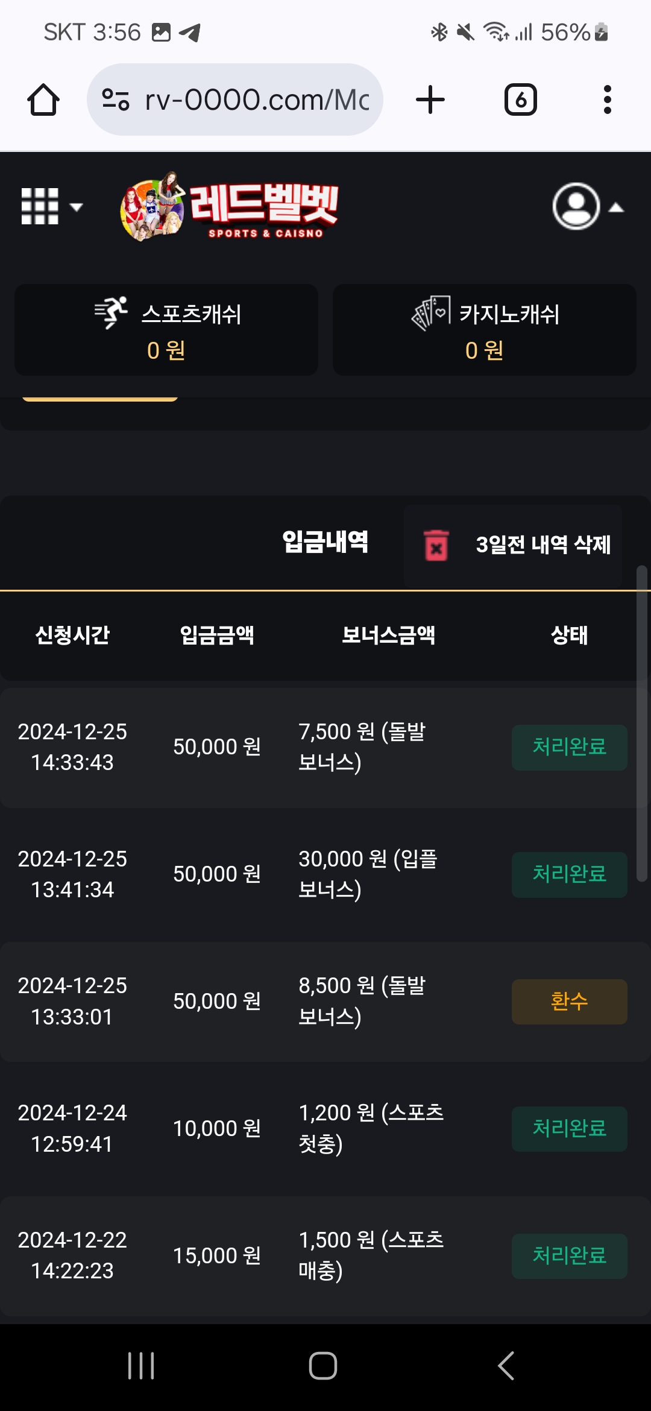651x1411 pixels.
Task: Tap the browser home icon
Action: coord(43,99)
